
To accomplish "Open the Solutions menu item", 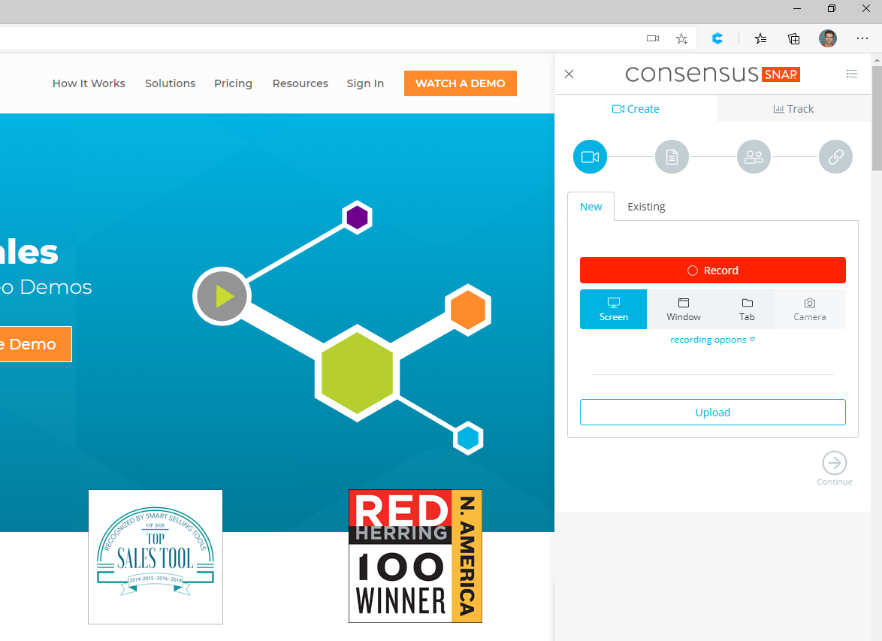I will coord(170,83).
